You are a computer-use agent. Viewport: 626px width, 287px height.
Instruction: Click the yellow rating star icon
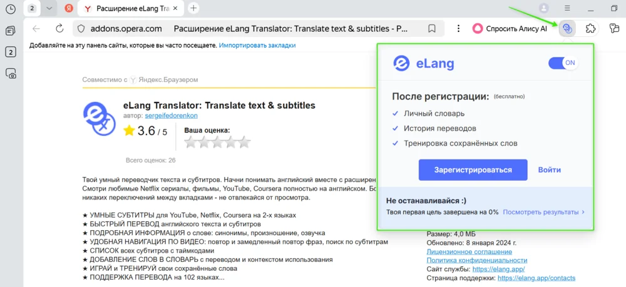point(129,131)
